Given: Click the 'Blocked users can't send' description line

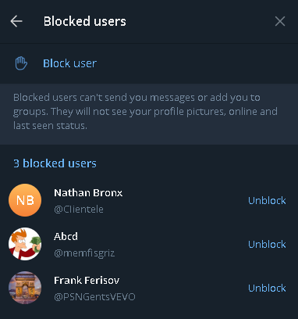Looking at the screenshot, I should 137,98.
